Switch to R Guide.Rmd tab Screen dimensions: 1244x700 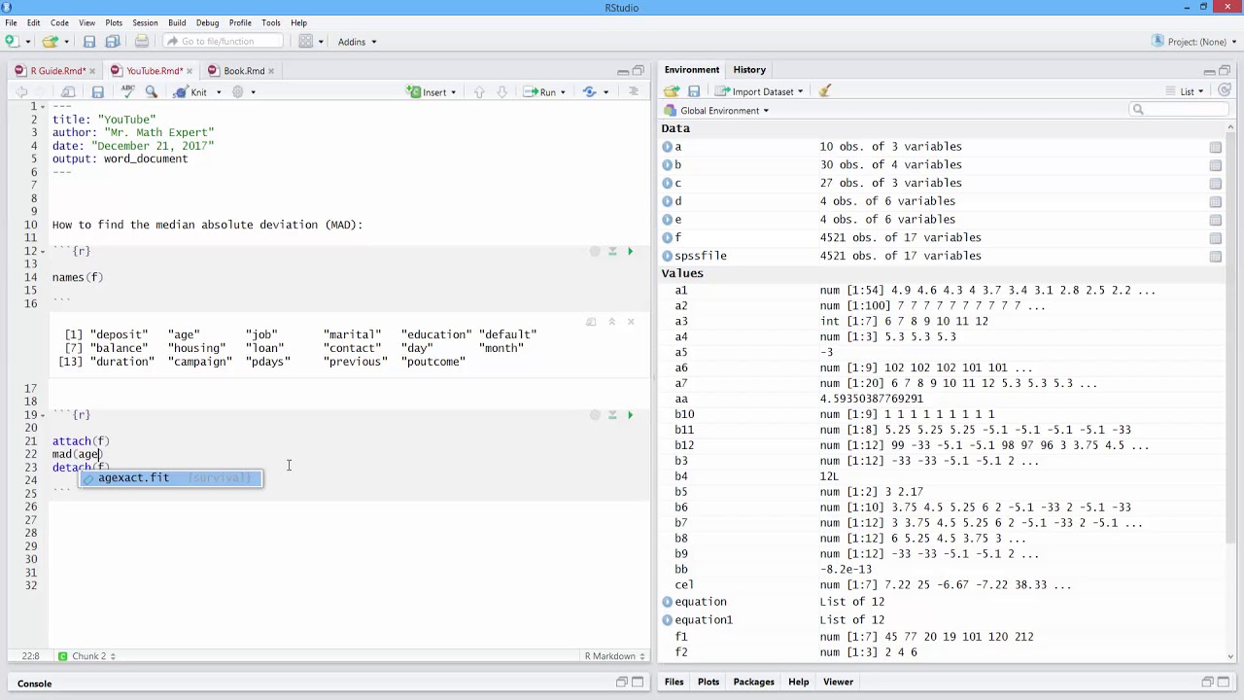58,71
